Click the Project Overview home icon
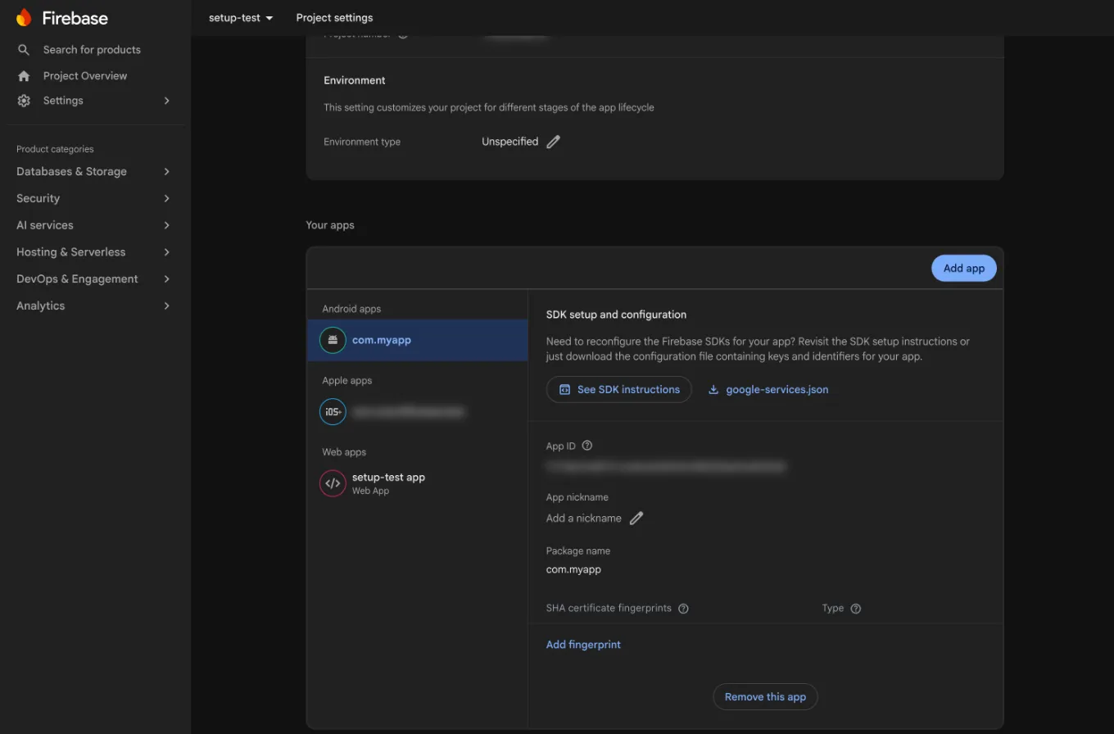 24,76
